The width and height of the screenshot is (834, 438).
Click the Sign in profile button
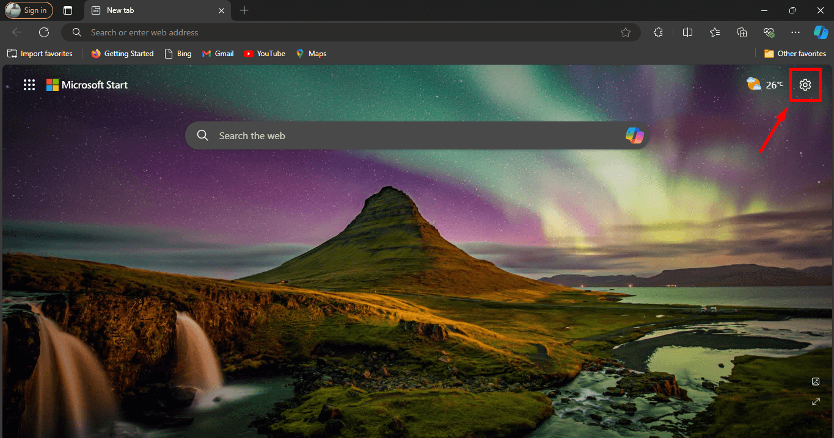(x=29, y=10)
